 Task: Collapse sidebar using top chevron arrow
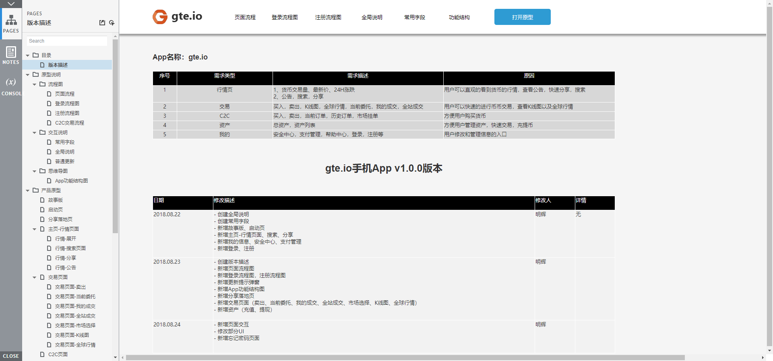pos(11,4)
